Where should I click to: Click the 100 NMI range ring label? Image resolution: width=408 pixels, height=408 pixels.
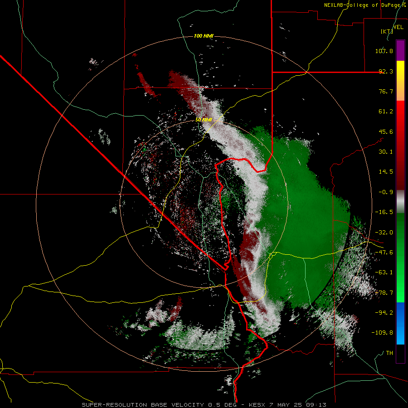(204, 36)
